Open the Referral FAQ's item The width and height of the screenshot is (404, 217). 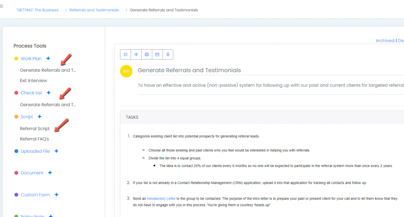34,139
